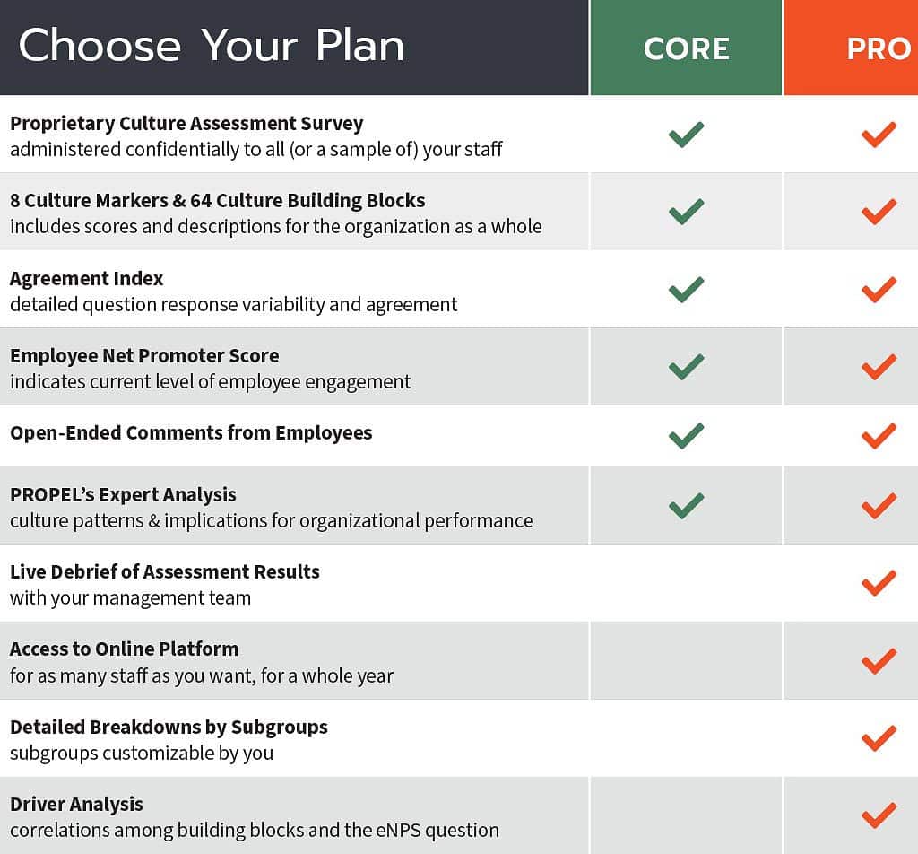
Task: Click the Agreement Index feature title
Action: click(87, 279)
